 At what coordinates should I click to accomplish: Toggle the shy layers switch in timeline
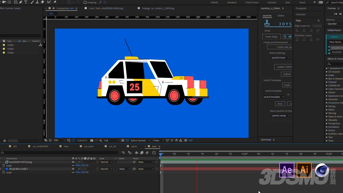[x=136, y=153]
